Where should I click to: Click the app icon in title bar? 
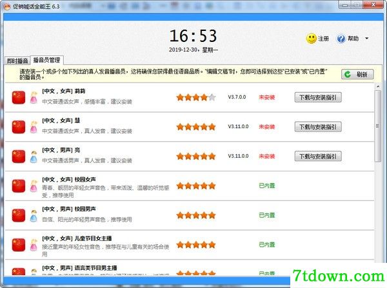(x=7, y=6)
